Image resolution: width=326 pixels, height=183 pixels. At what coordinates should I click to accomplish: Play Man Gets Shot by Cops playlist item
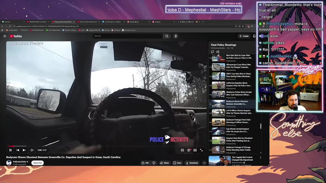tap(232, 58)
